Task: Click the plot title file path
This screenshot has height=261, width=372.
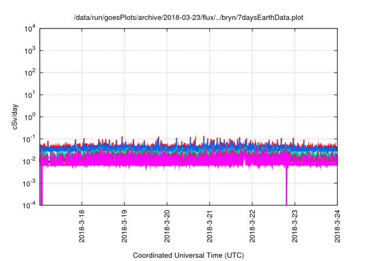Action: point(188,17)
